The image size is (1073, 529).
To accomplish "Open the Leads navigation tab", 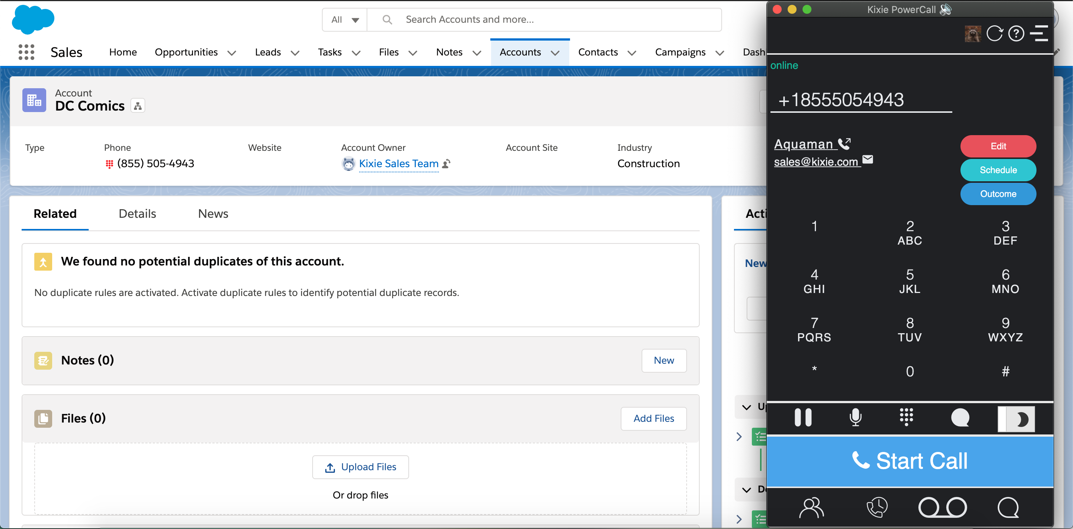I will (268, 52).
